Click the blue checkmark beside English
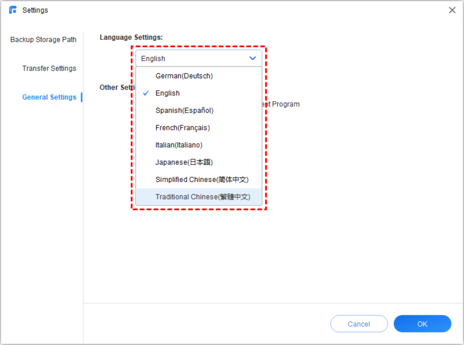464x345 pixels. pos(146,93)
